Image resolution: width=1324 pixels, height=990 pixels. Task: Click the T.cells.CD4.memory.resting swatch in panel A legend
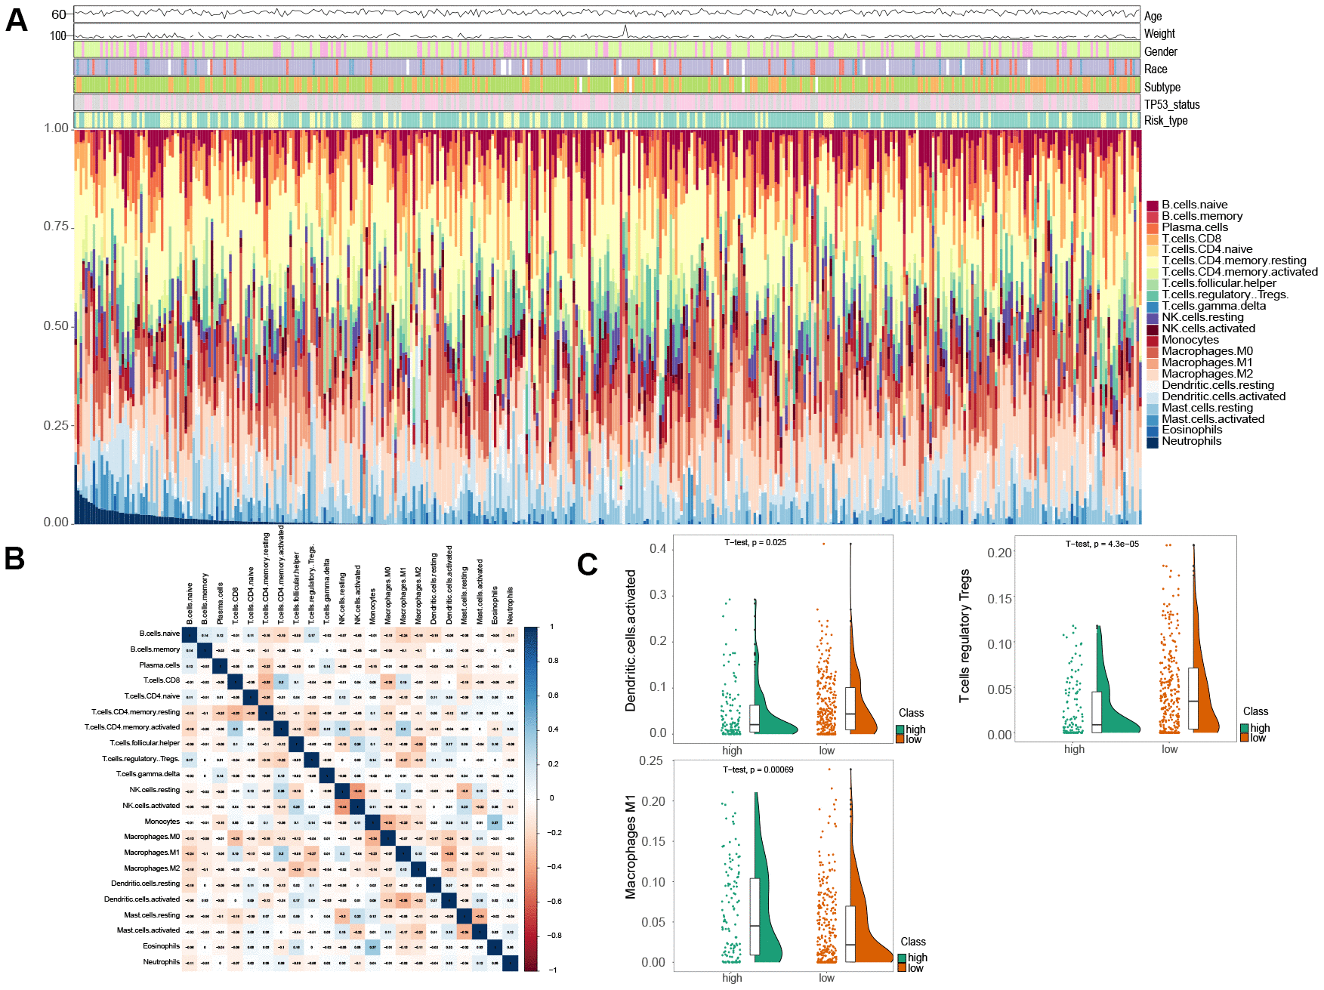point(1152,261)
